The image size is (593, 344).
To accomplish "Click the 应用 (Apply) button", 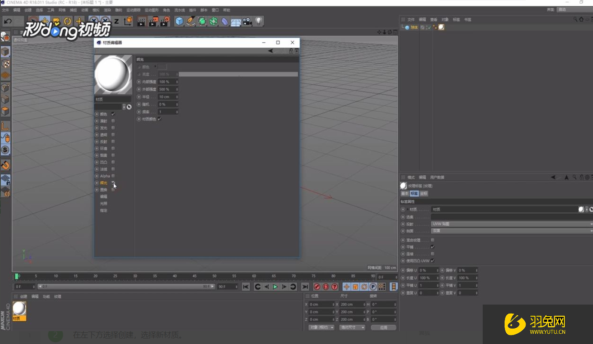I will click(383, 327).
